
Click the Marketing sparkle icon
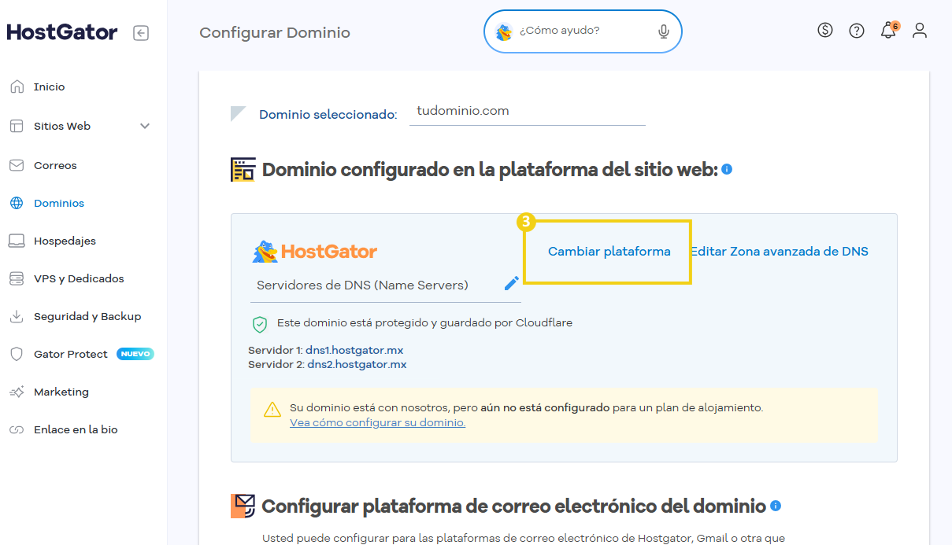coord(17,392)
